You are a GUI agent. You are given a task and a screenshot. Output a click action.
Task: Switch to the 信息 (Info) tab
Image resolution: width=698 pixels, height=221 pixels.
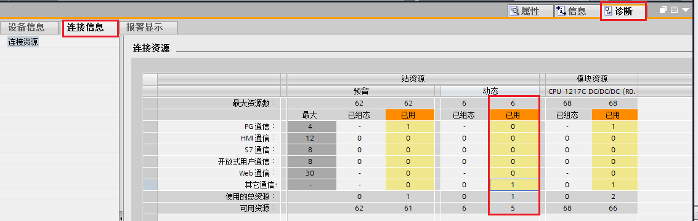click(x=577, y=11)
